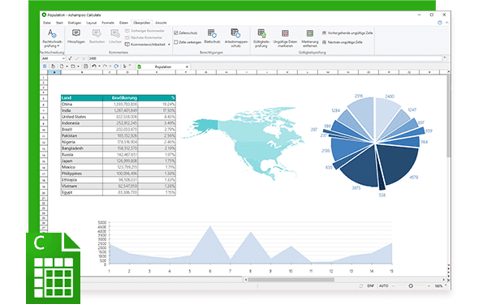Open the cell name box dropdown

tap(63, 58)
